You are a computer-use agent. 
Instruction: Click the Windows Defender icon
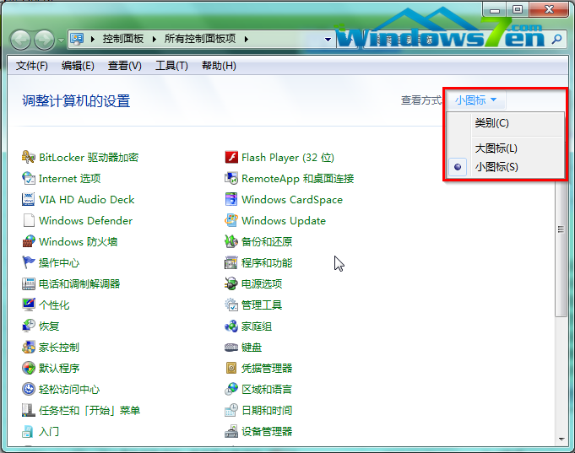28,221
